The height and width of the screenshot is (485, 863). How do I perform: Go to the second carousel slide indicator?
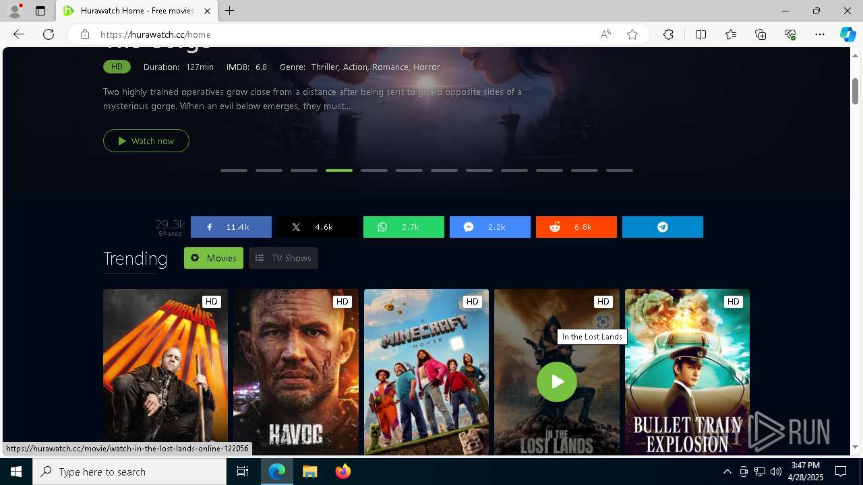[269, 170]
